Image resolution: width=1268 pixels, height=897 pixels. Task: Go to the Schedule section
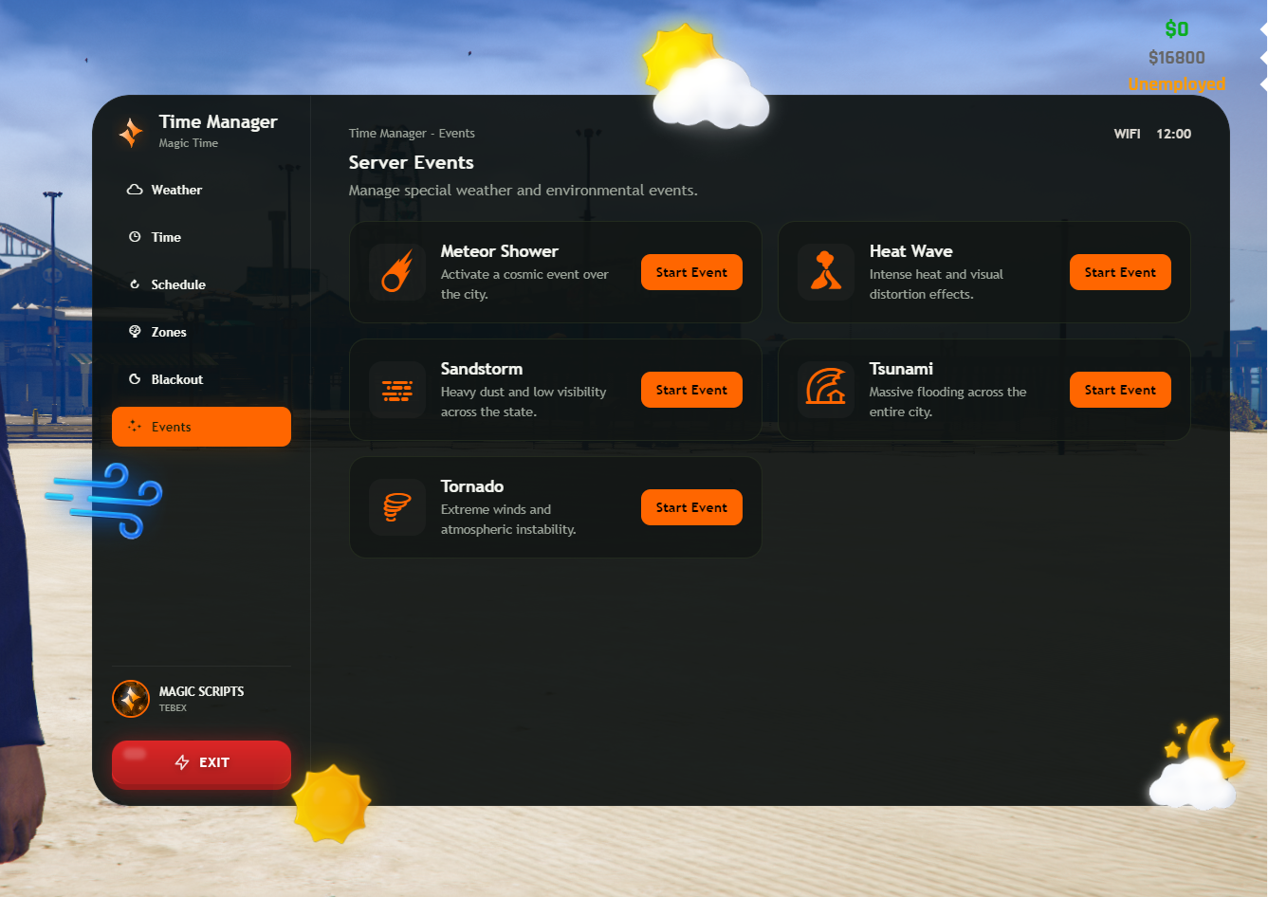201,284
